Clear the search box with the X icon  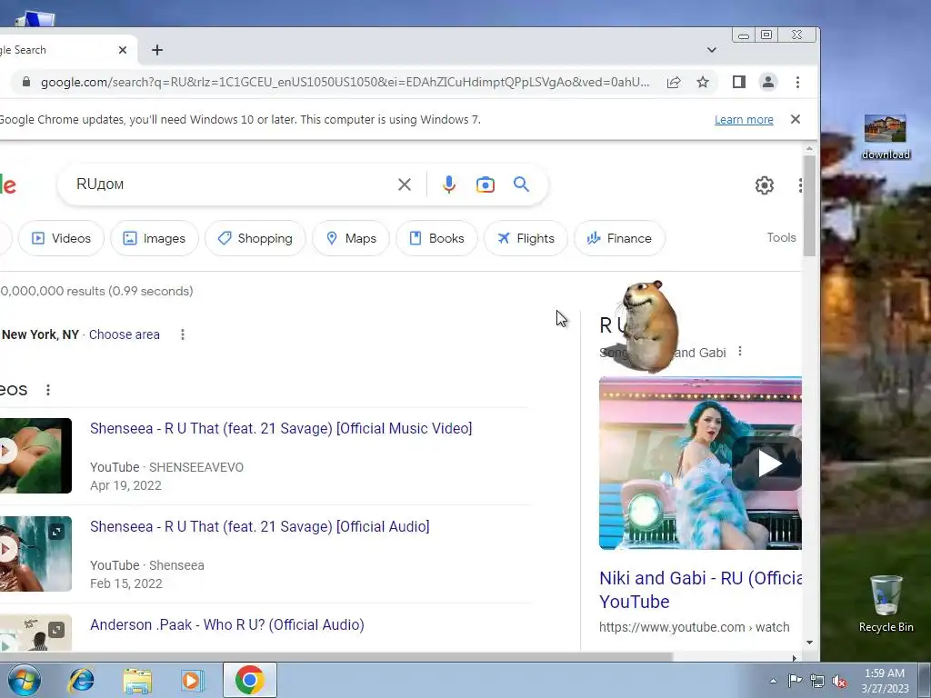click(x=405, y=184)
